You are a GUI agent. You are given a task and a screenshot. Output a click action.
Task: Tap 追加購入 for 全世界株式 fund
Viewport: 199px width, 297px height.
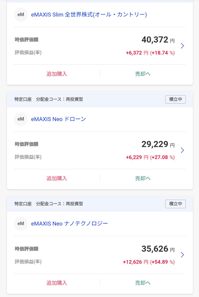pos(57,74)
